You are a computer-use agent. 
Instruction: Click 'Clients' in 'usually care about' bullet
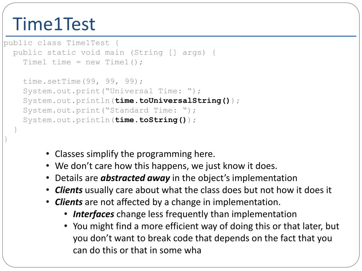69,190
